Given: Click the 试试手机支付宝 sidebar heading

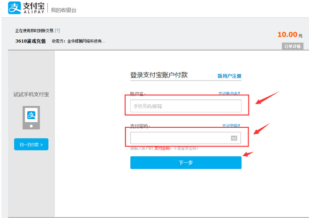Looking at the screenshot, I should 31,94.
